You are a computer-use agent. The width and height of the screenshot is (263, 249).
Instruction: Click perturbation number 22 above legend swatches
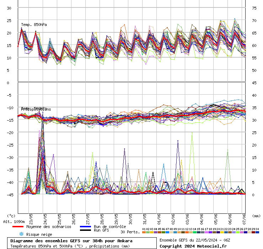click(226, 229)
